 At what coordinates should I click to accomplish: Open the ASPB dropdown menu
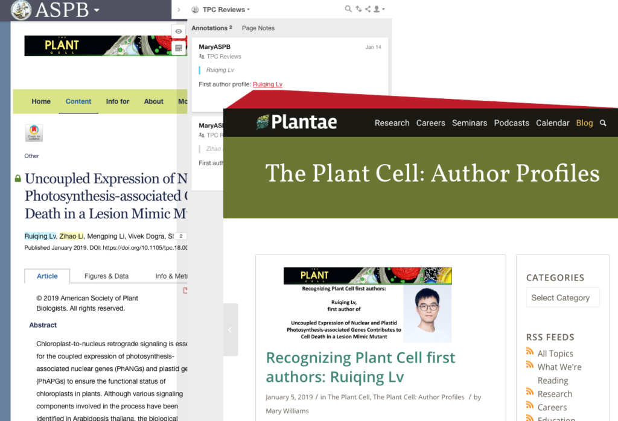(96, 11)
